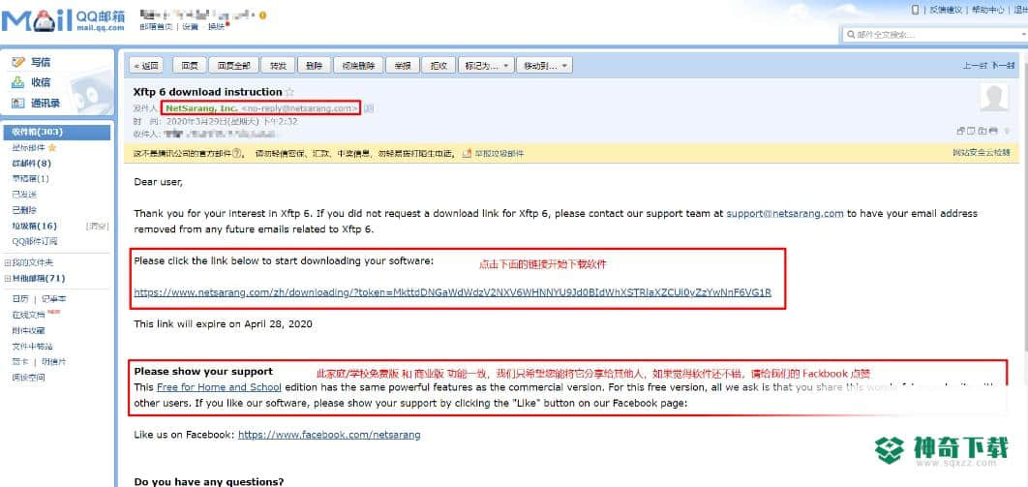Click the sender avatar placeholder
Viewport: 1028px width, 487px height.
coord(994,98)
